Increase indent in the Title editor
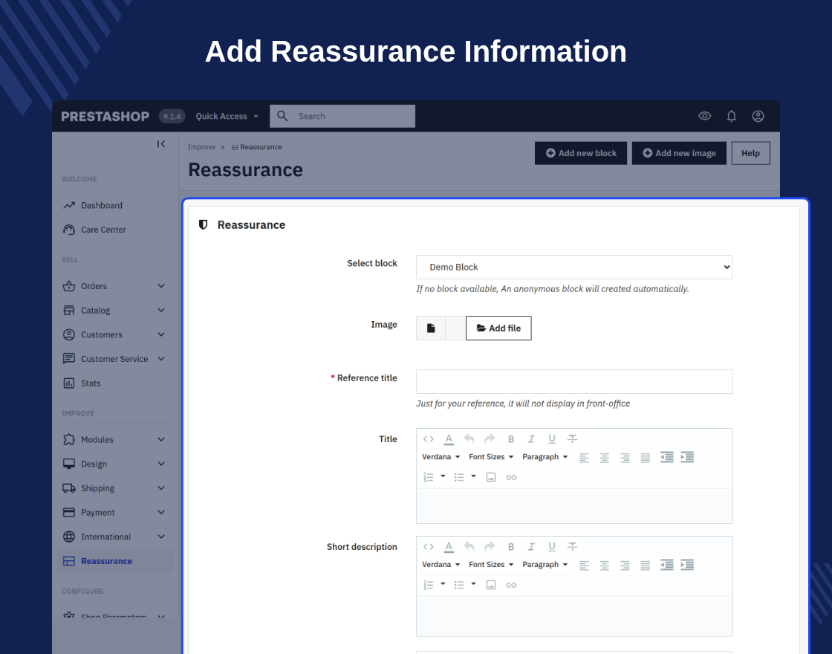 tap(687, 457)
